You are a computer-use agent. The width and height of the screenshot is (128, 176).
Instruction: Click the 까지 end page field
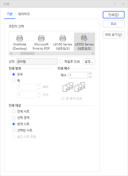click(27, 95)
